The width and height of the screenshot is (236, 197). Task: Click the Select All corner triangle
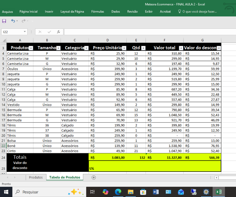tap(4, 40)
